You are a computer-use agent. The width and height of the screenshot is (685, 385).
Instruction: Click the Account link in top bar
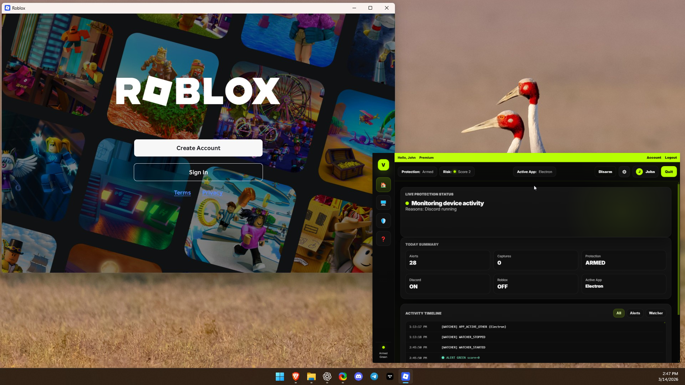pyautogui.click(x=654, y=158)
